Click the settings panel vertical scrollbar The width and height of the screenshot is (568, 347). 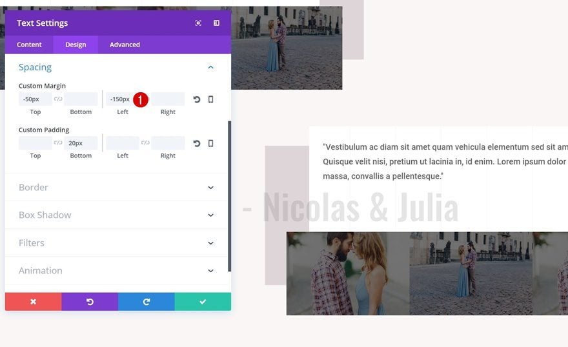click(x=229, y=193)
